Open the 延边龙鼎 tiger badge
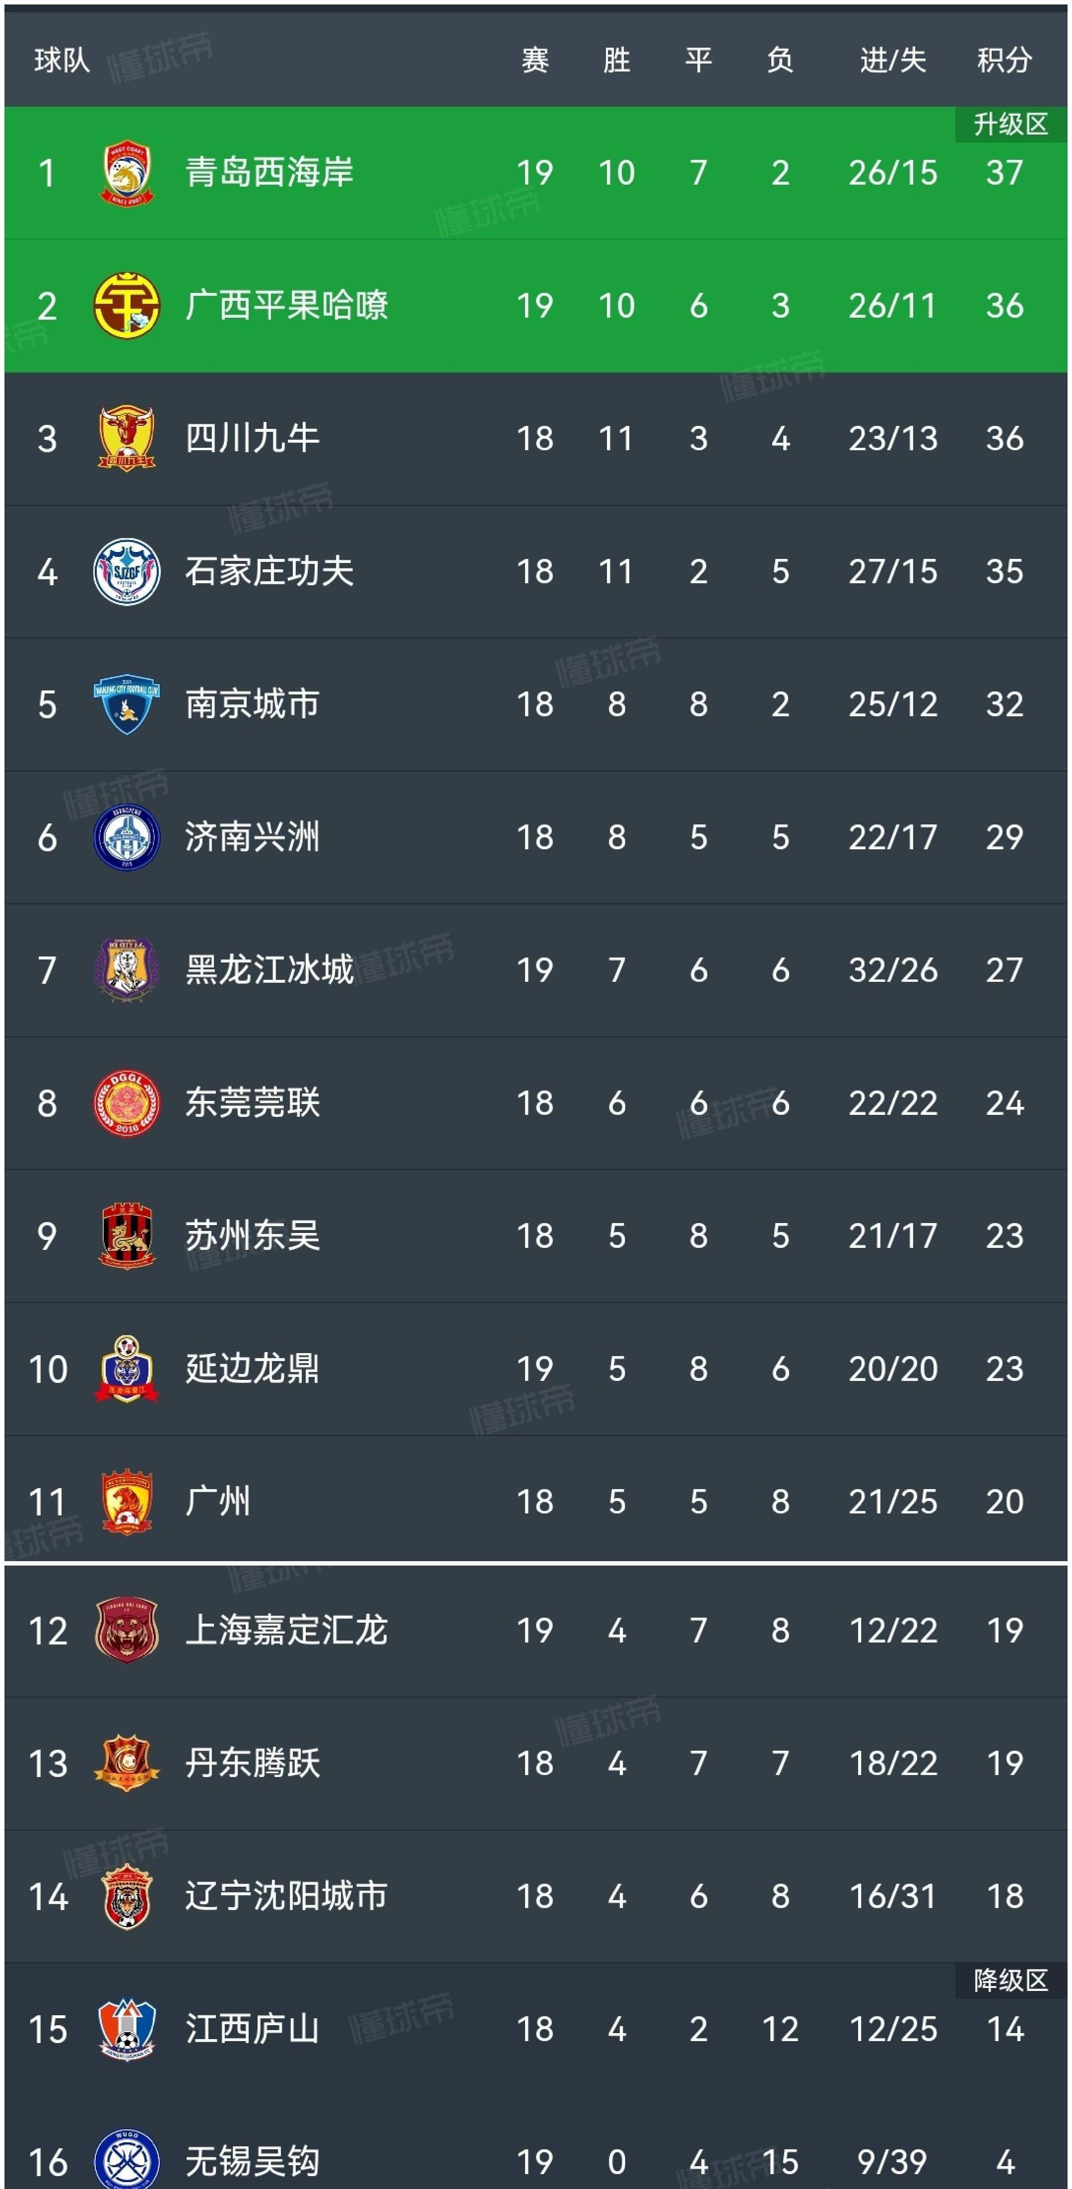Screen dimensions: 1072x2189 [x=127, y=1369]
